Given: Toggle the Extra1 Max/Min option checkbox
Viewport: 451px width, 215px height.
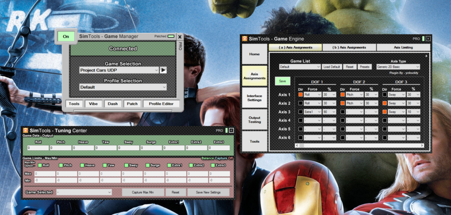Looking at the screenshot, I should [170, 165].
